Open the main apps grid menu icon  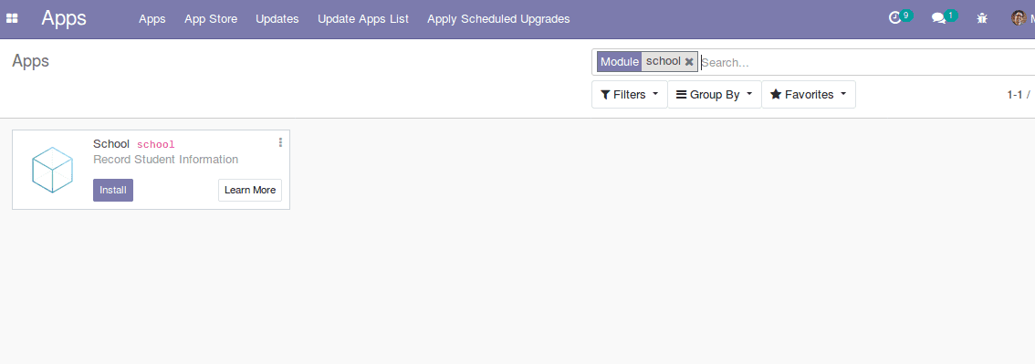pos(12,18)
